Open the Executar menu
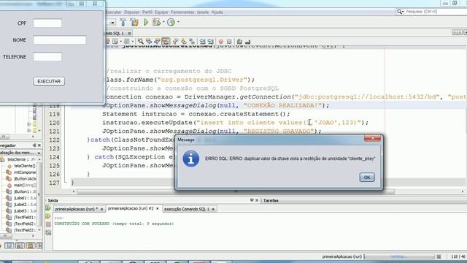Viewport: 467px width, 263px height. [114, 12]
